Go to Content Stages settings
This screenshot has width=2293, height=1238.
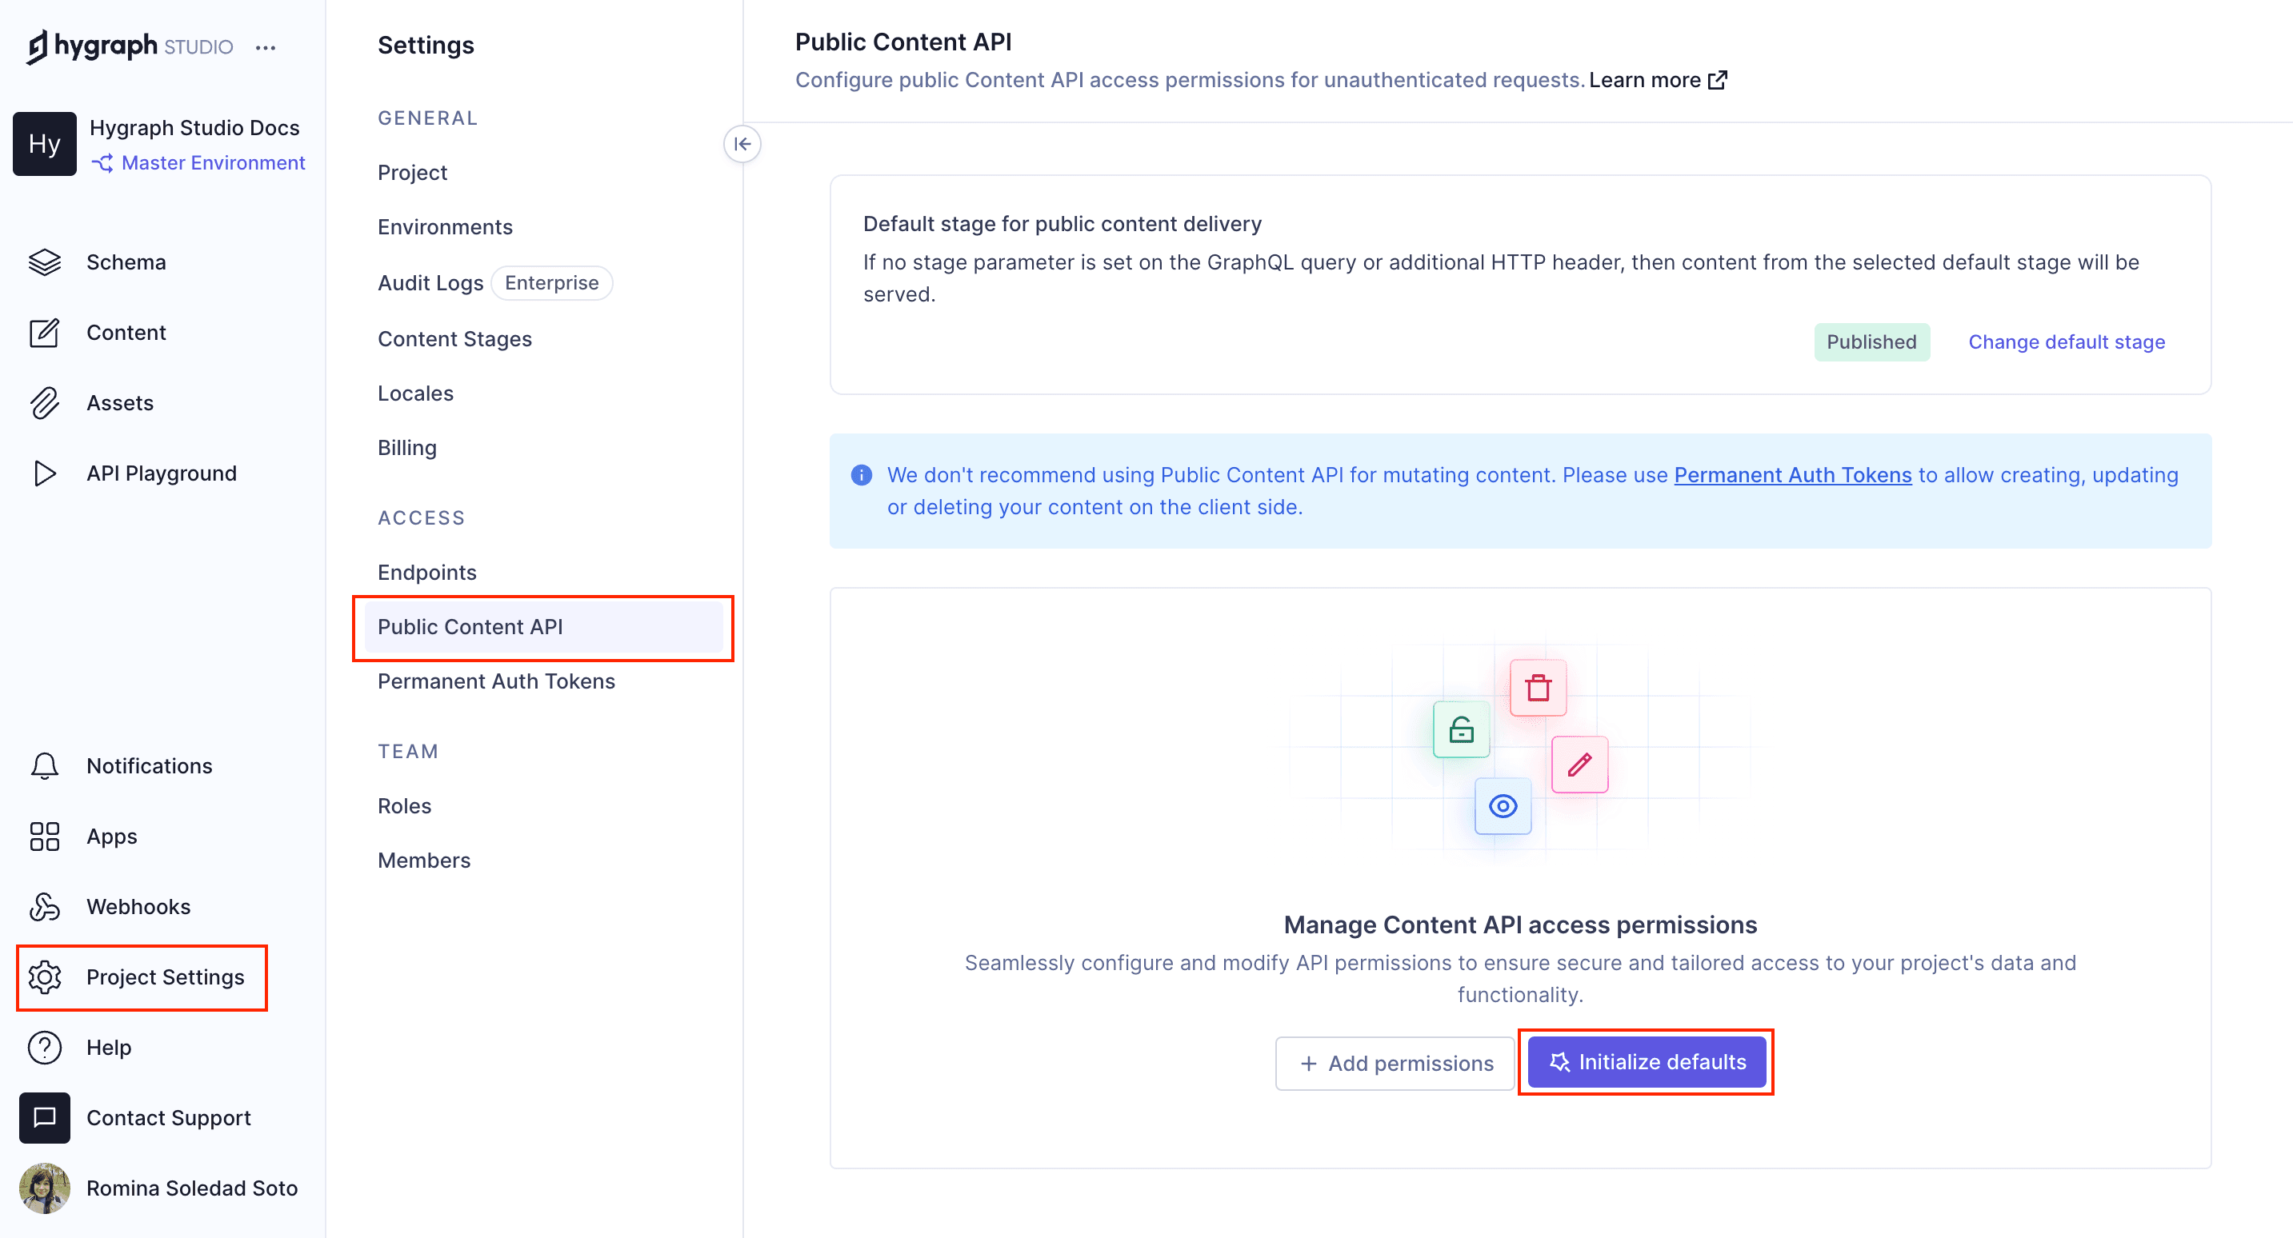point(454,339)
